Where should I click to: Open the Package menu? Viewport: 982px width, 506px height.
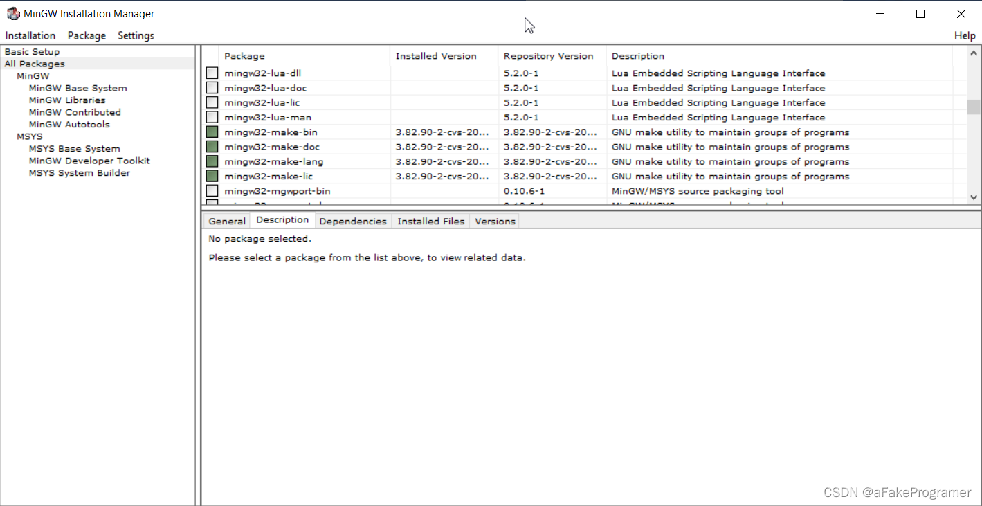tap(87, 35)
